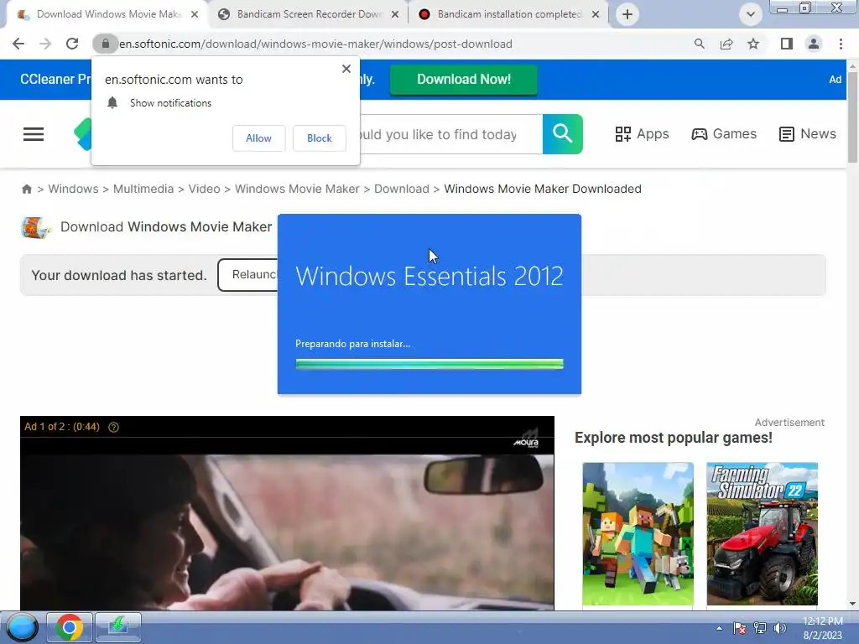
Task: Reload the Softonic page
Action: point(72,44)
